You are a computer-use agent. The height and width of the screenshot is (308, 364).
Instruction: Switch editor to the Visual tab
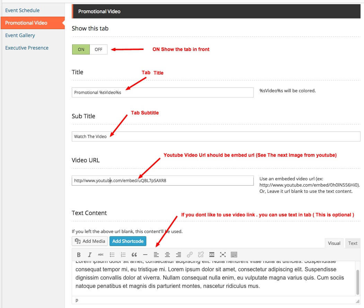(x=334, y=243)
